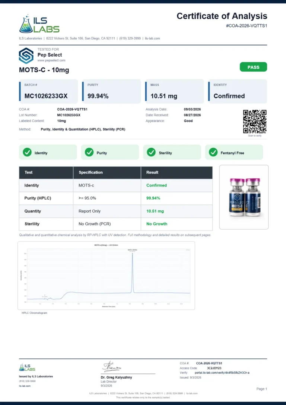The width and height of the screenshot is (286, 405).
Task: Select the Analysis Date 09/03/2026
Action: (192, 109)
